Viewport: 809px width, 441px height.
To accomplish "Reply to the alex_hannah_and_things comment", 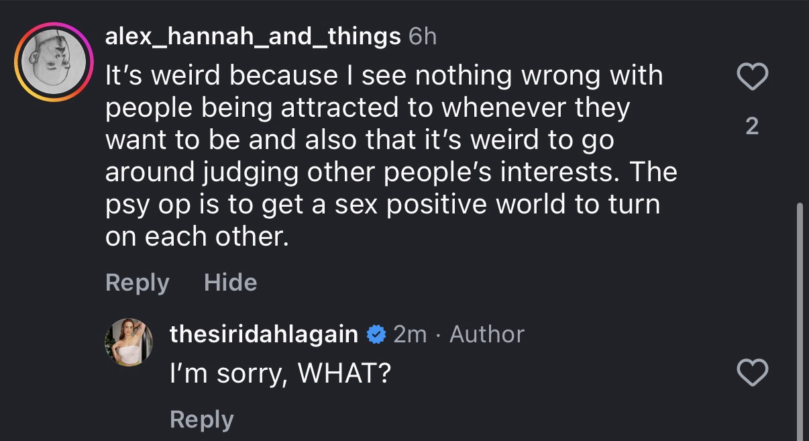I will click(137, 283).
